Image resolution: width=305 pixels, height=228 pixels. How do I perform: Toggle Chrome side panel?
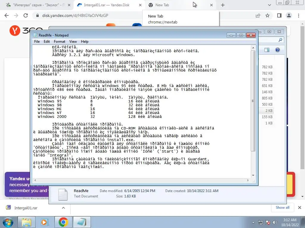coord(279,15)
